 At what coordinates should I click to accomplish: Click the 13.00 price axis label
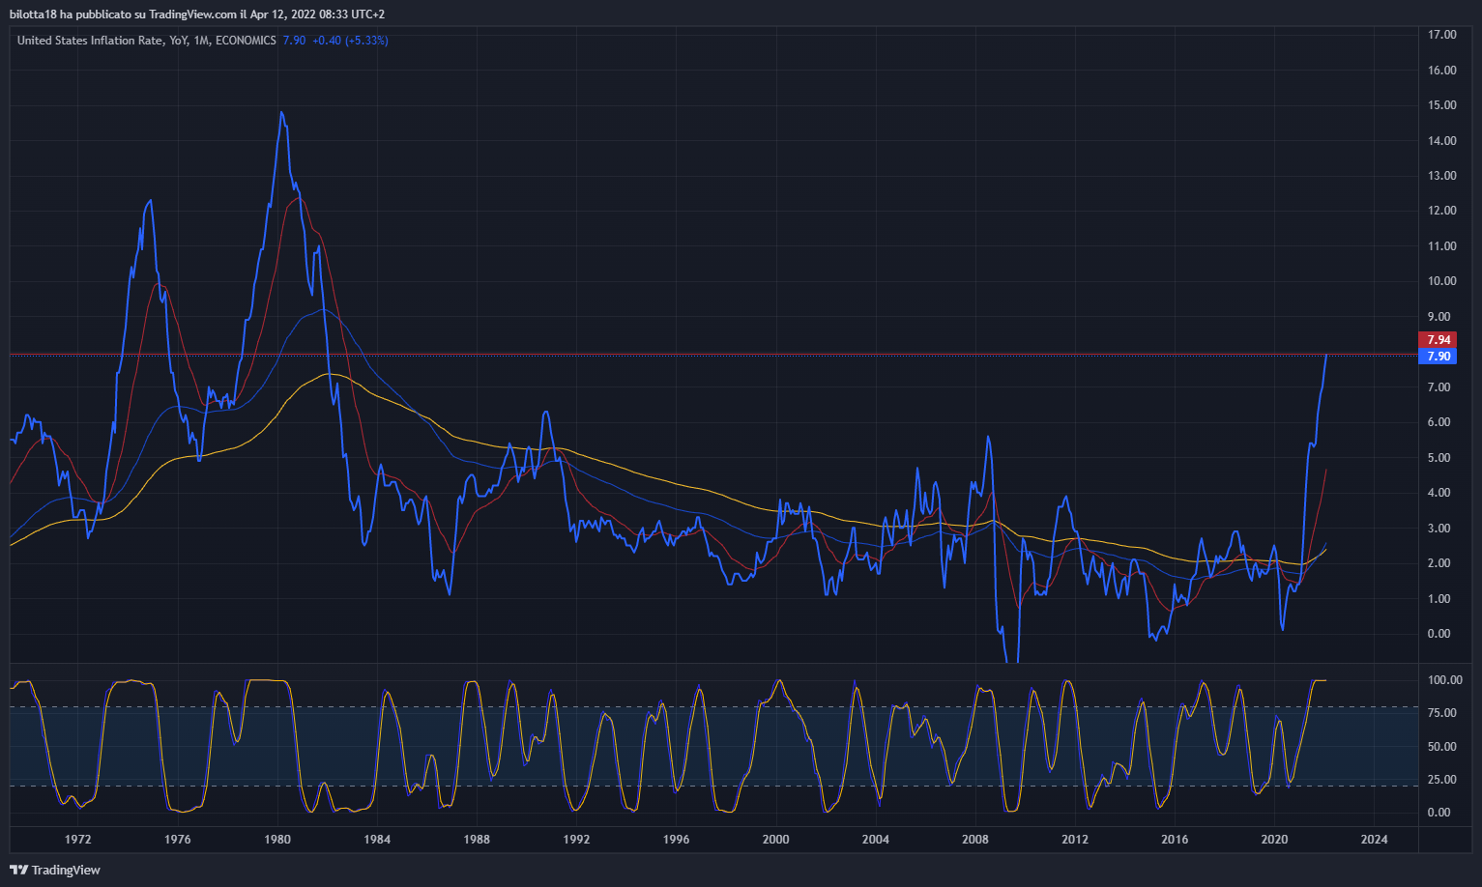pos(1442,176)
